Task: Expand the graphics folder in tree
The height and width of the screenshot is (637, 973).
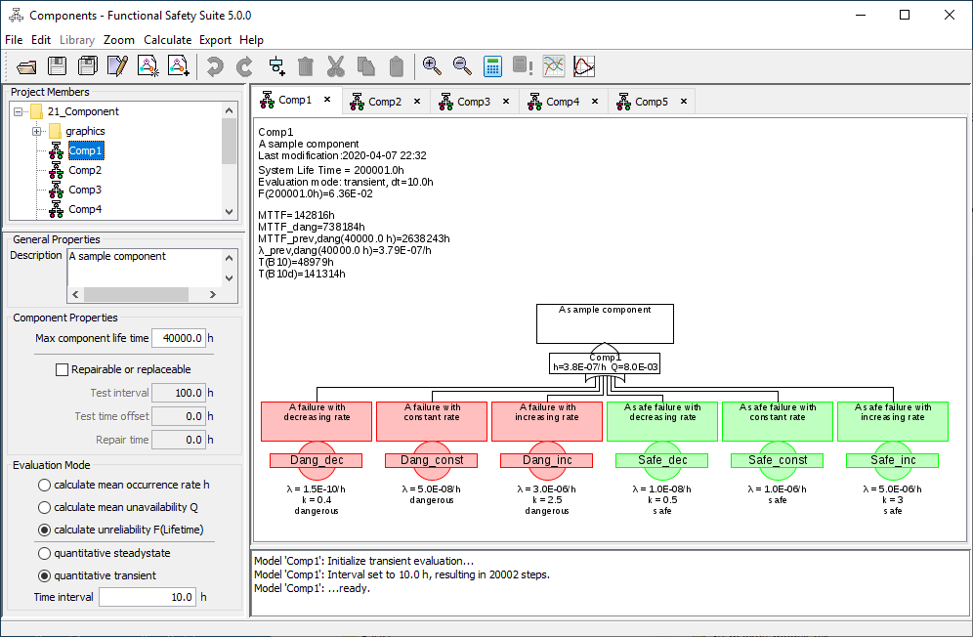Action: pos(36,131)
